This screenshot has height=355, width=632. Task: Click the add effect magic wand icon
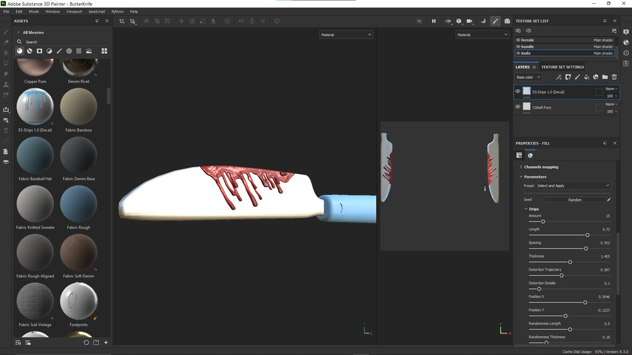tap(558, 77)
